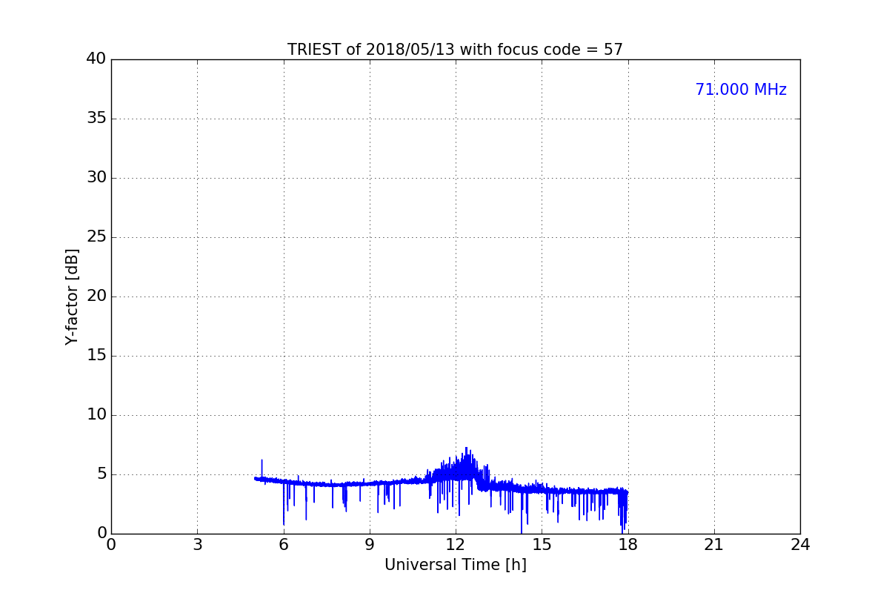Image resolution: width=889 pixels, height=593 pixels.
Task: Click y-axis tick label 5
Action: point(101,474)
